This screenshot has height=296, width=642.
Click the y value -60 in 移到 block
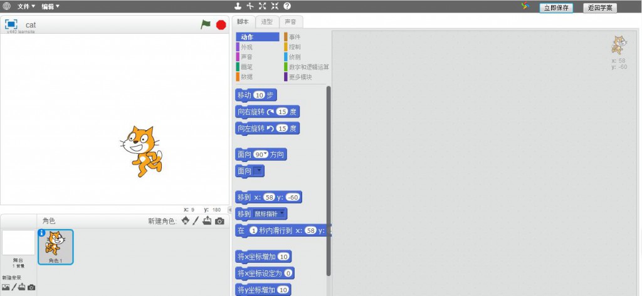click(x=293, y=198)
